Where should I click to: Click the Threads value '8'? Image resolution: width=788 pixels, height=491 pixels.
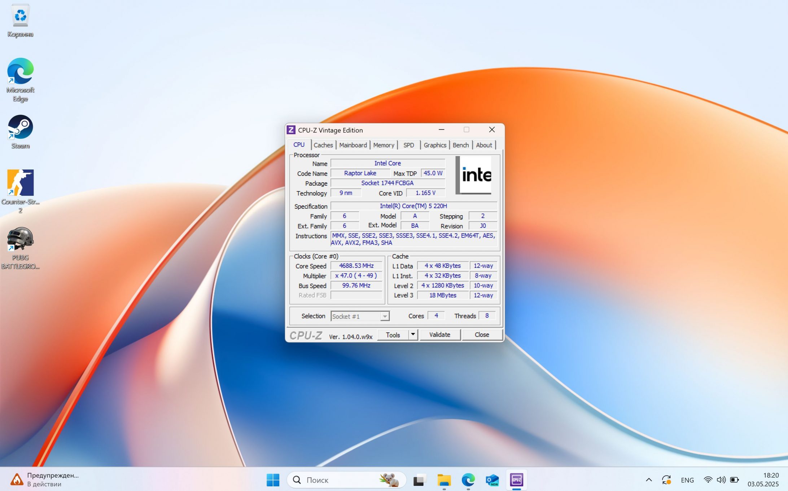point(487,315)
